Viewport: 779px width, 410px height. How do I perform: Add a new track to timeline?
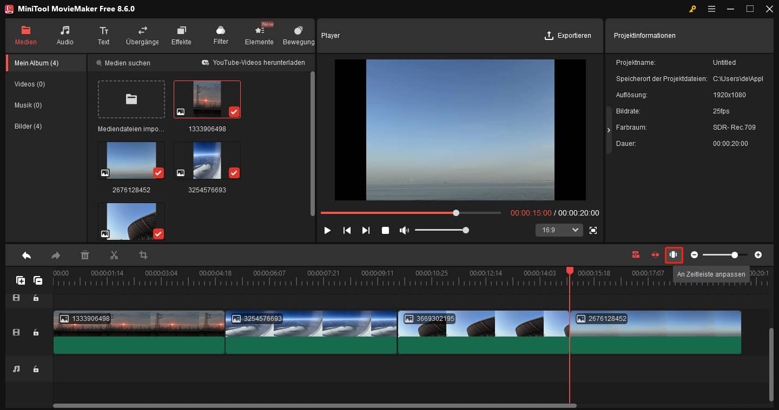[x=21, y=280]
